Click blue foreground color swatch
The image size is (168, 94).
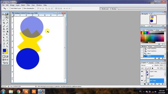pyautogui.click(x=4, y=50)
